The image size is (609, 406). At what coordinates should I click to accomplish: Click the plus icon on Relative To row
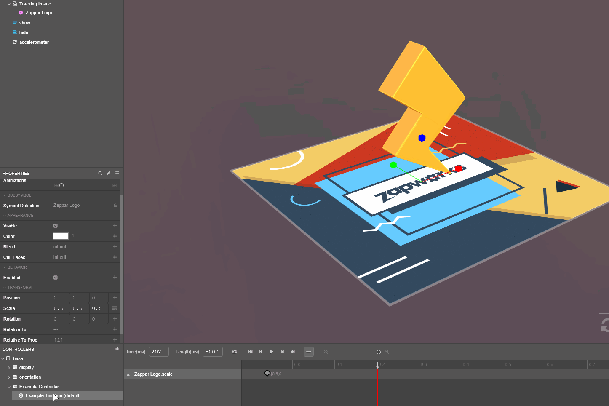coord(115,329)
